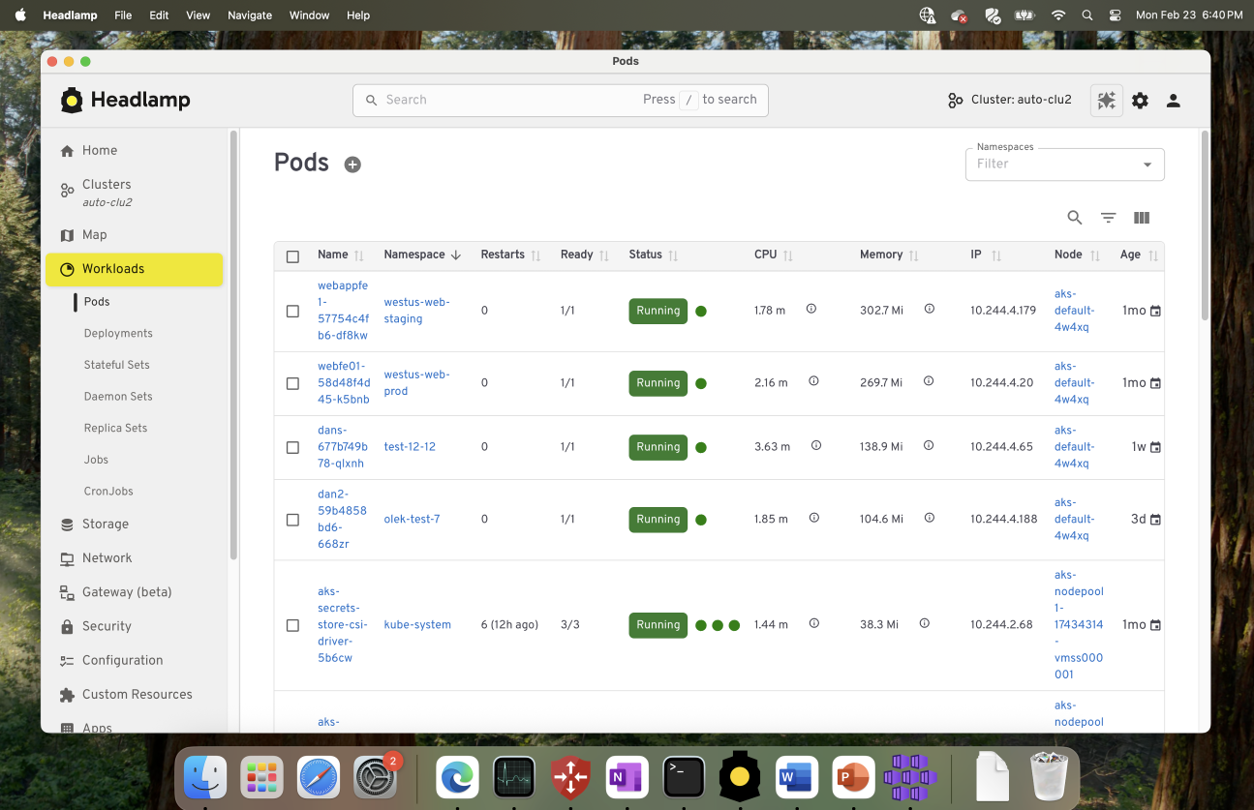Viewport: 1254px width, 810px height.
Task: Open the westus-web-prod namespace link
Action: 416,383
